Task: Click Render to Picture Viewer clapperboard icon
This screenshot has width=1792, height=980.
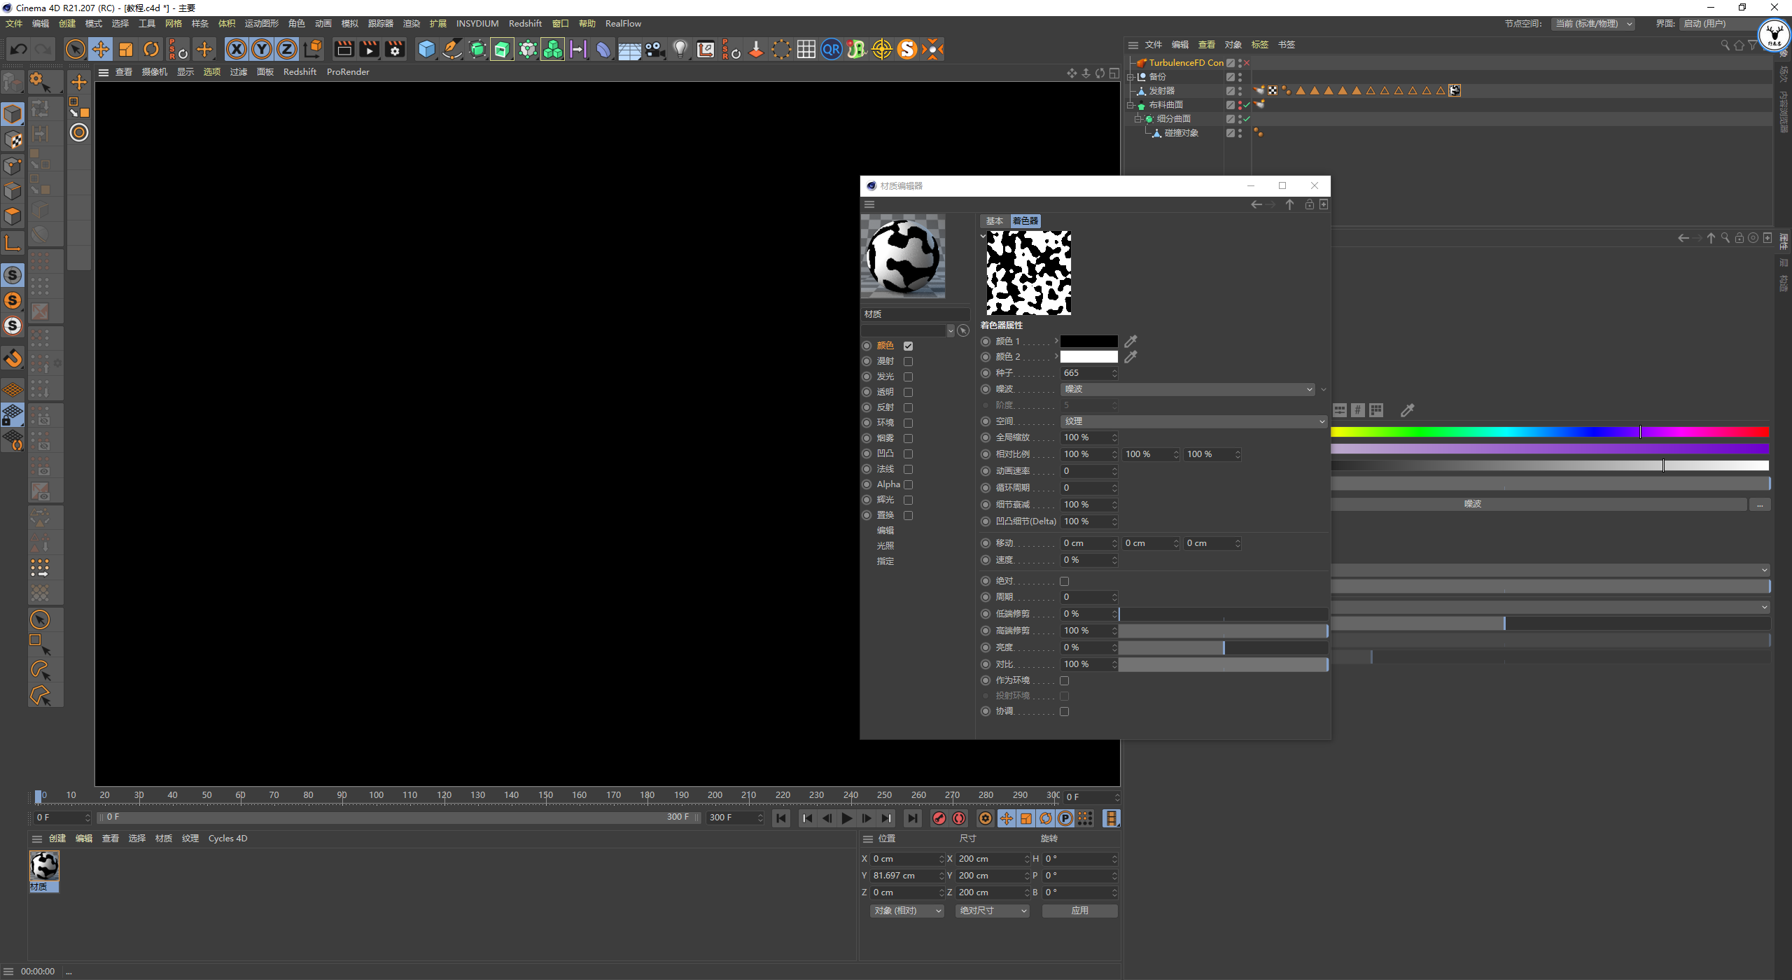Action: 369,49
